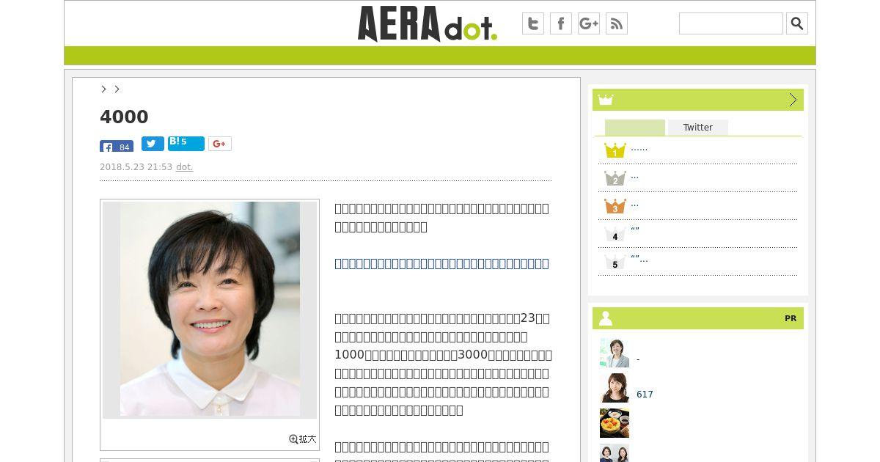Open ranking item with silver crown 2
880x462 pixels.
click(x=635, y=176)
